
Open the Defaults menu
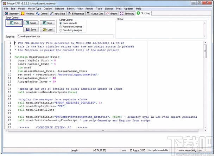pos(60,9)
